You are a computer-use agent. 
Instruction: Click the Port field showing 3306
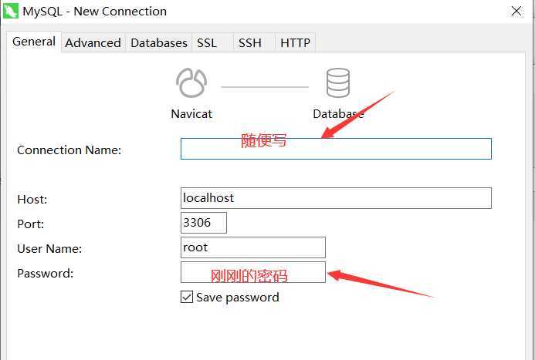(204, 223)
